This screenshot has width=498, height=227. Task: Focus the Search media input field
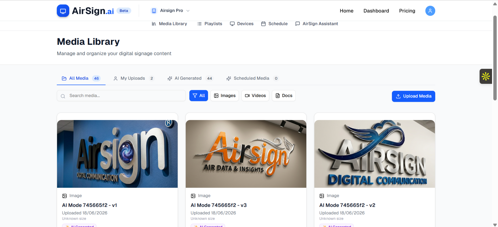[x=121, y=96]
